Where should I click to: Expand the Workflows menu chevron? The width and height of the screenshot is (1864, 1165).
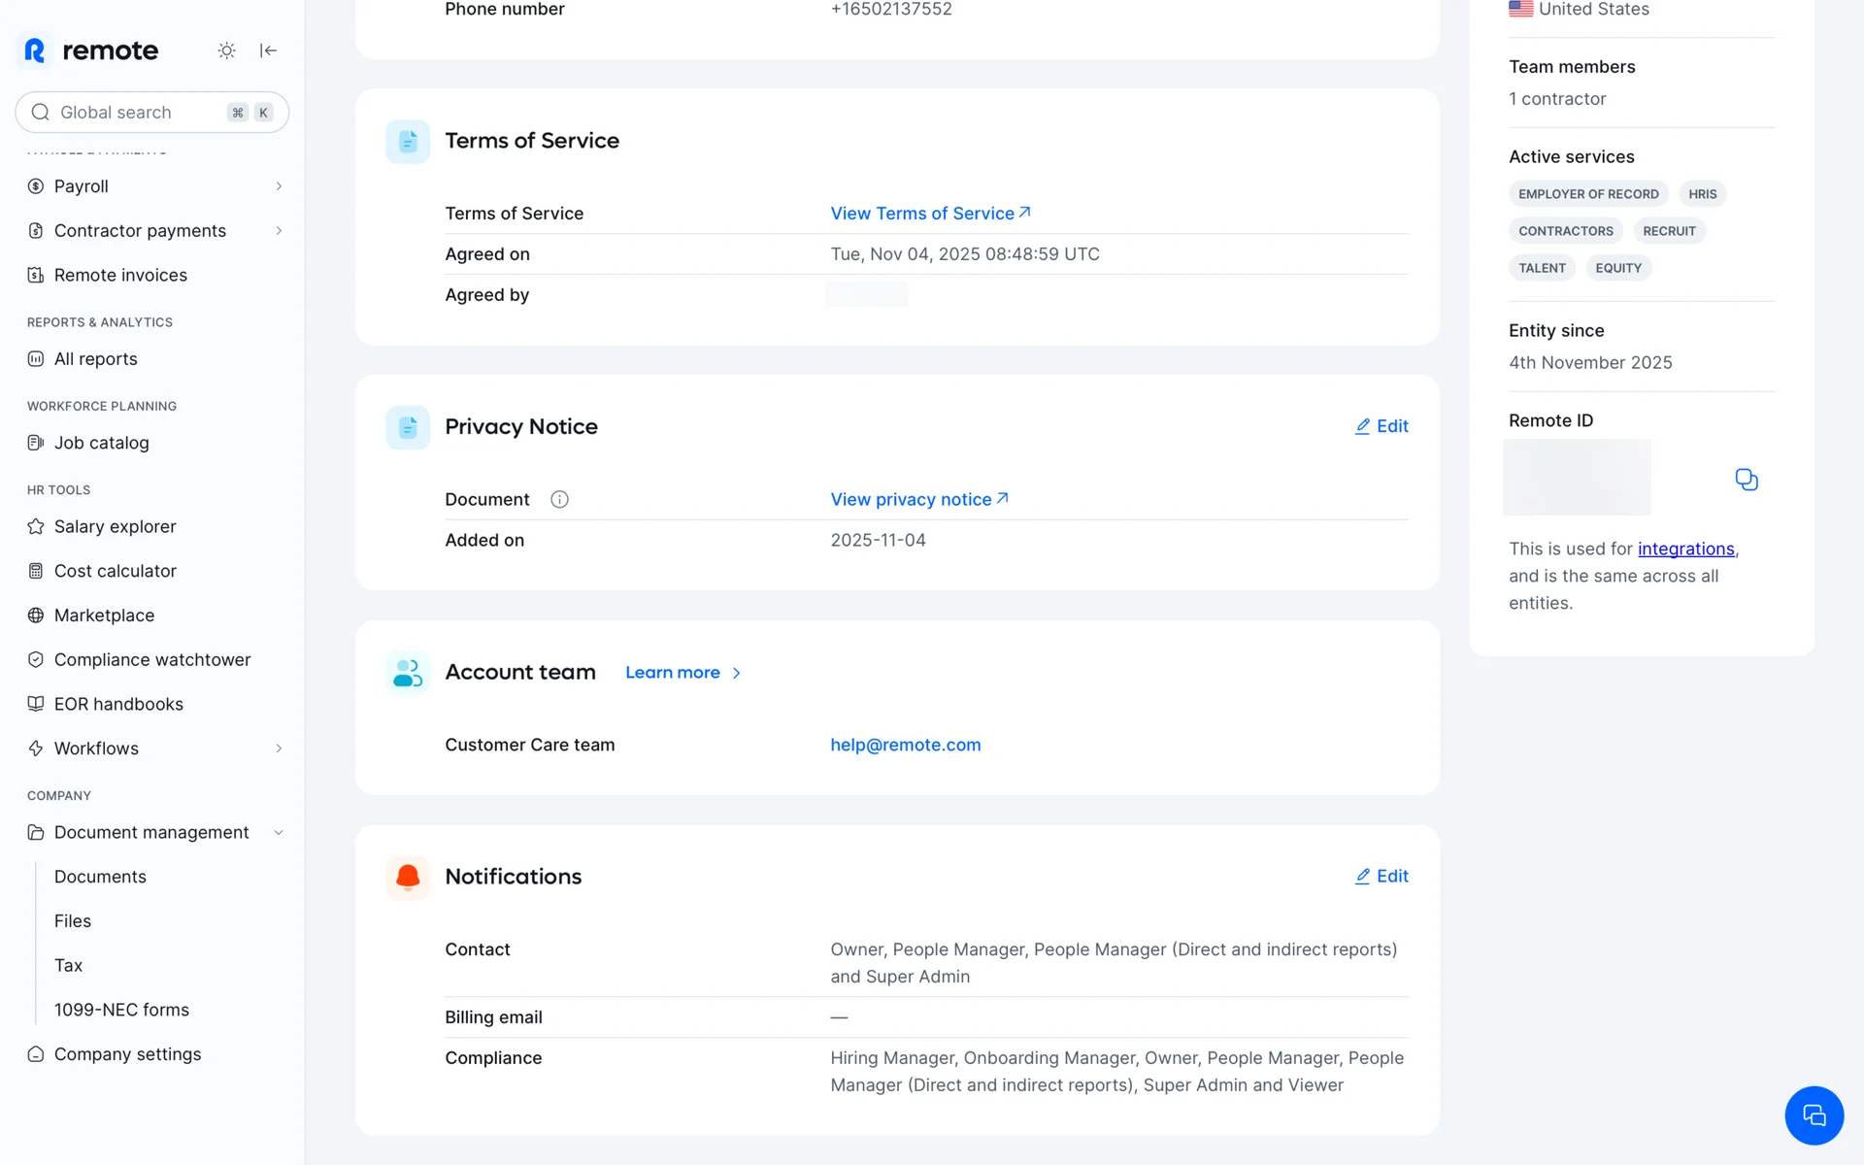(279, 749)
